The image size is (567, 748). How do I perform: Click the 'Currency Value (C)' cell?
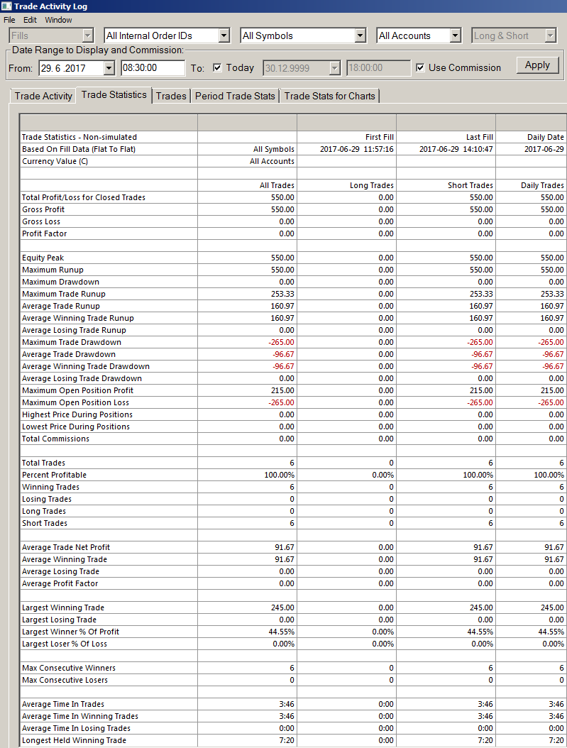pyautogui.click(x=55, y=161)
